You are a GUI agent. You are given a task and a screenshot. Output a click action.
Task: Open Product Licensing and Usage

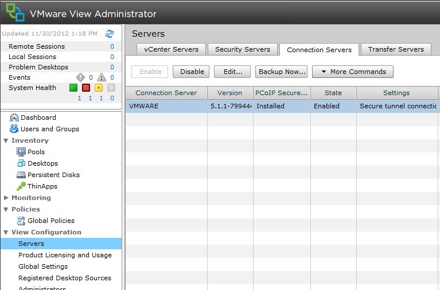pyautogui.click(x=65, y=255)
